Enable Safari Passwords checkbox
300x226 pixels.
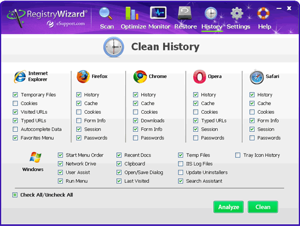pos(252,138)
